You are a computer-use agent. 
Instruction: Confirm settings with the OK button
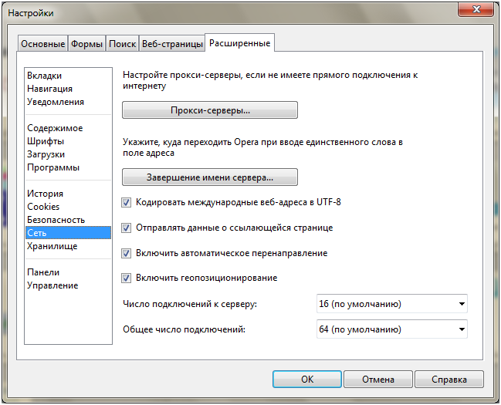[306, 380]
